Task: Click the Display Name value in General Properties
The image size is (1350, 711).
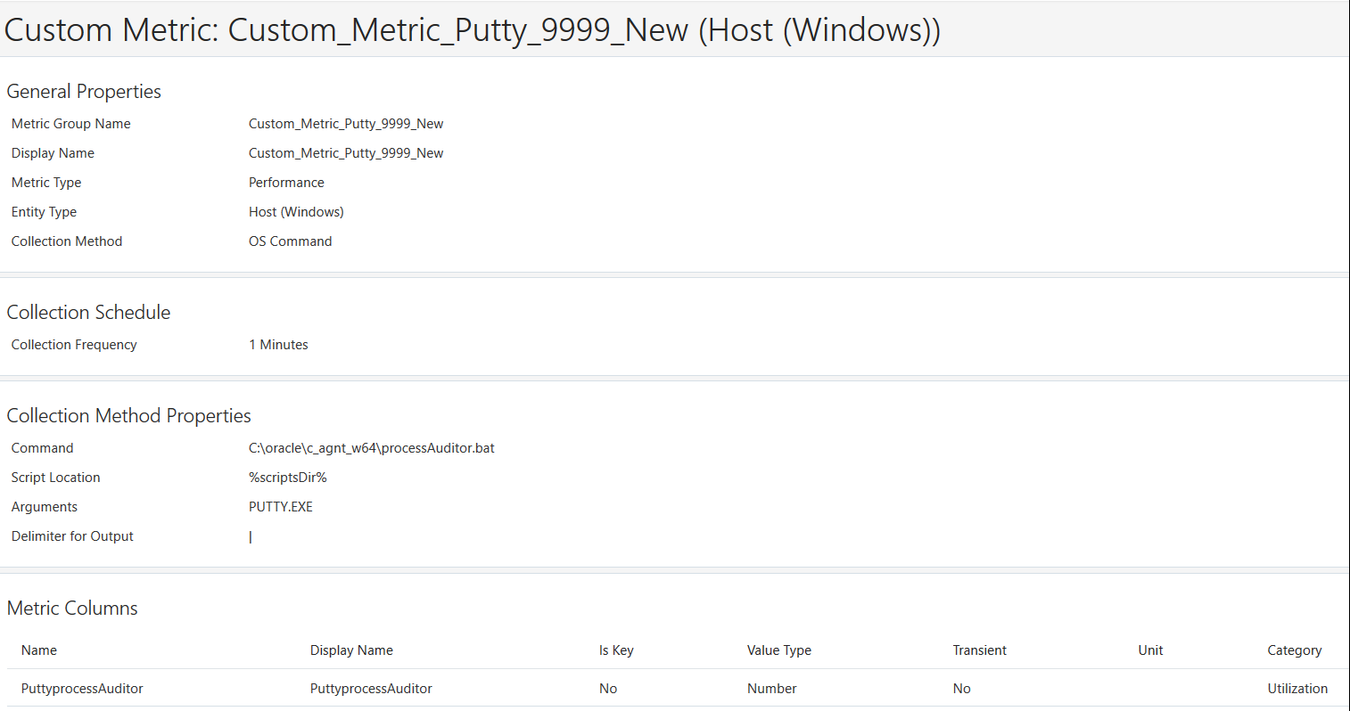Action: (x=346, y=153)
